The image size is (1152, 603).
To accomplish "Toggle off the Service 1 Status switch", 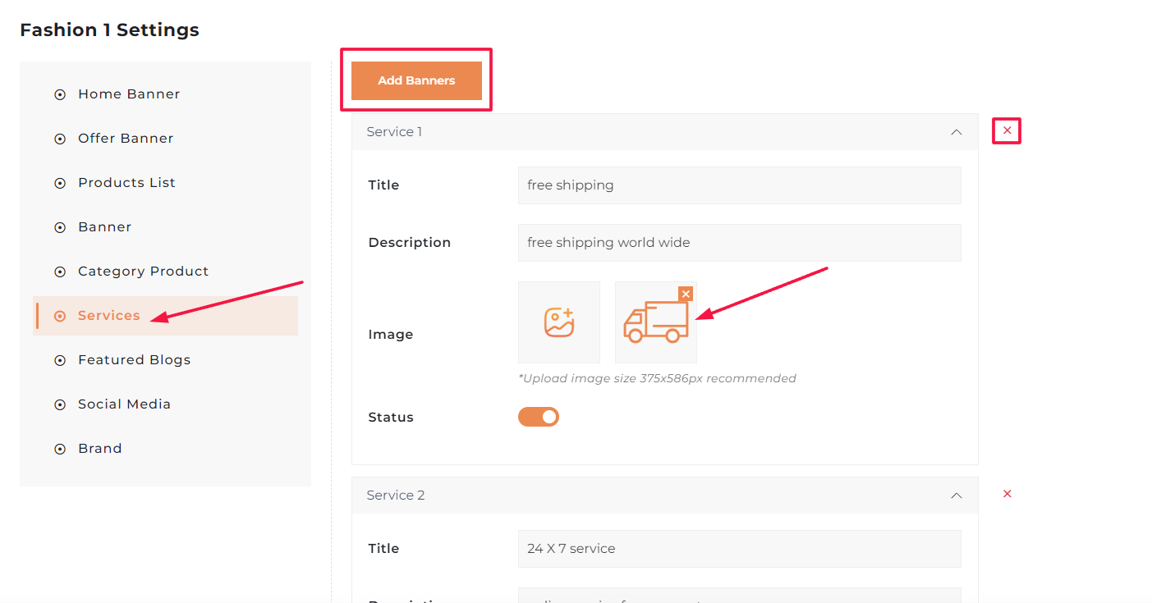I will point(539,417).
